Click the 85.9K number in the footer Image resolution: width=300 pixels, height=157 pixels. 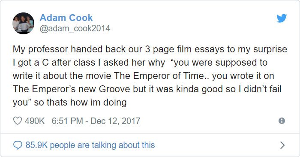tap(36, 145)
